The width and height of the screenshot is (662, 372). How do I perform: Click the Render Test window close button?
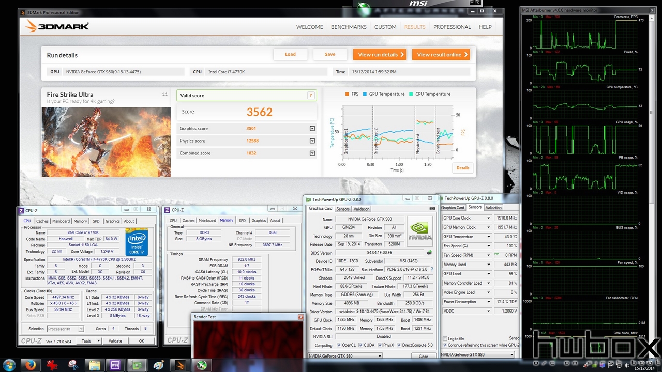300,317
